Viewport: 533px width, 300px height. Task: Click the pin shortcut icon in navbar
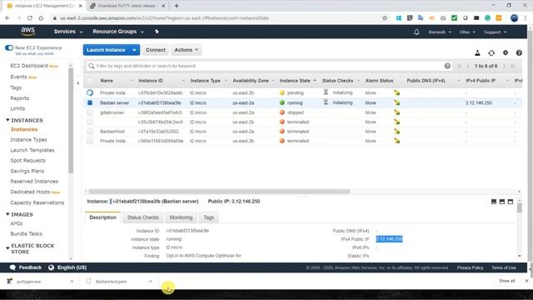click(157, 32)
